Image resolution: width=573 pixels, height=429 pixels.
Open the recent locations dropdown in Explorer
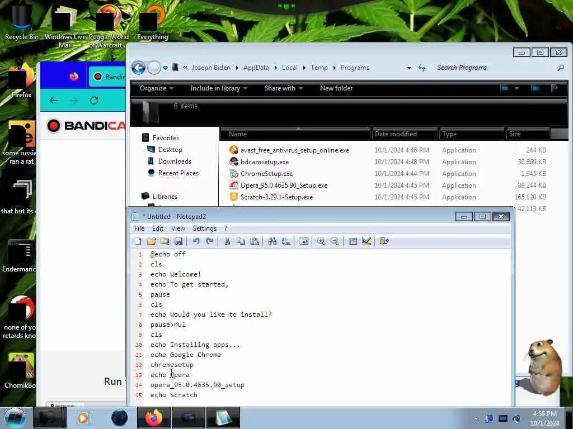click(x=165, y=68)
